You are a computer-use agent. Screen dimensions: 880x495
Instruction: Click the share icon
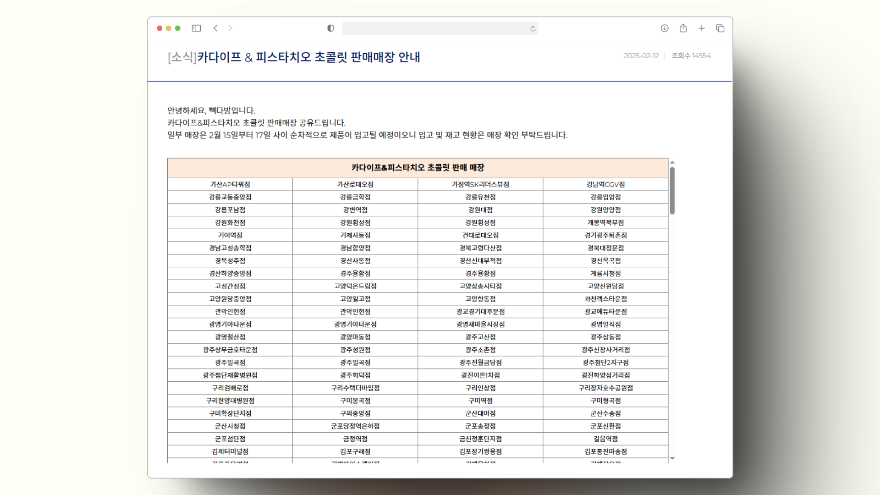pyautogui.click(x=683, y=28)
